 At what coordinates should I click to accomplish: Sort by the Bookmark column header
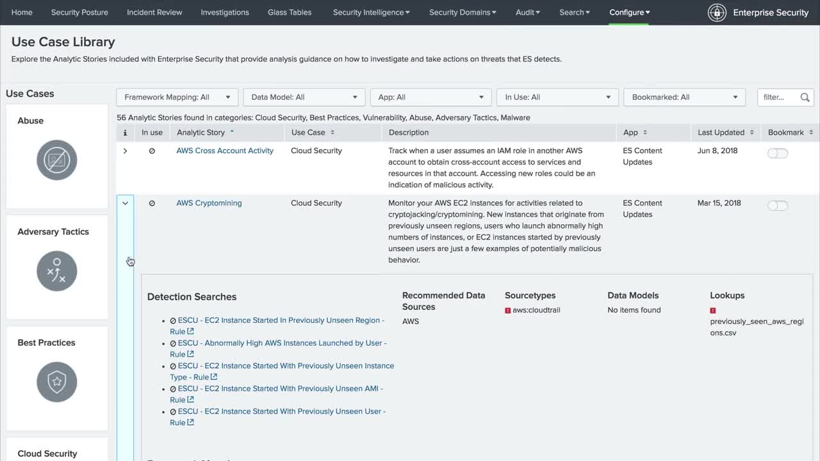pos(791,133)
